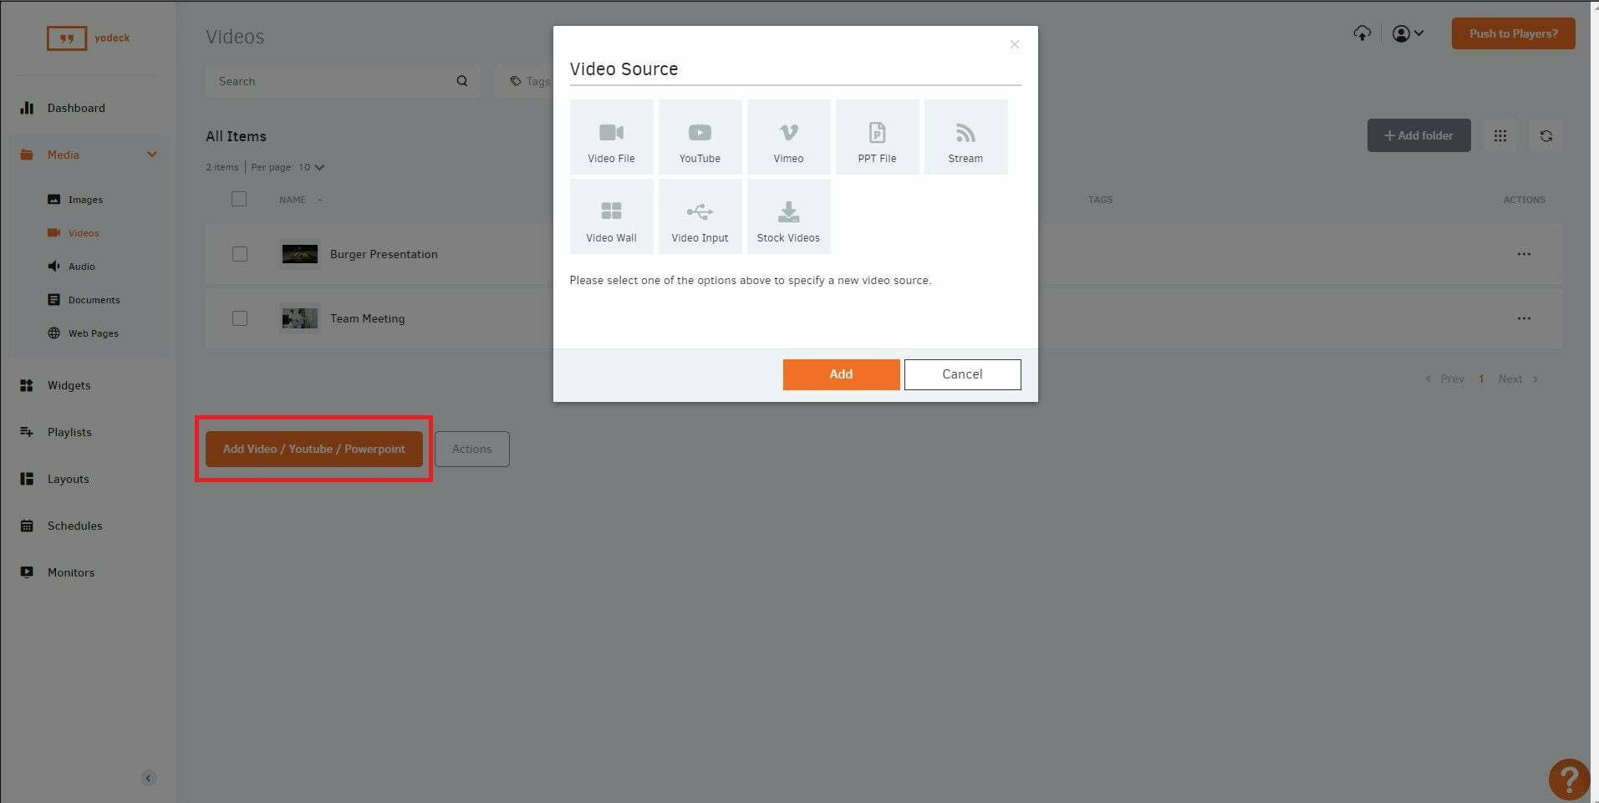Tick the select-all checkbox in table header

tap(239, 199)
